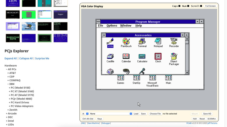The image size is (227, 127).
Task: Open the diskette None dropdown list
Action: click(111, 114)
